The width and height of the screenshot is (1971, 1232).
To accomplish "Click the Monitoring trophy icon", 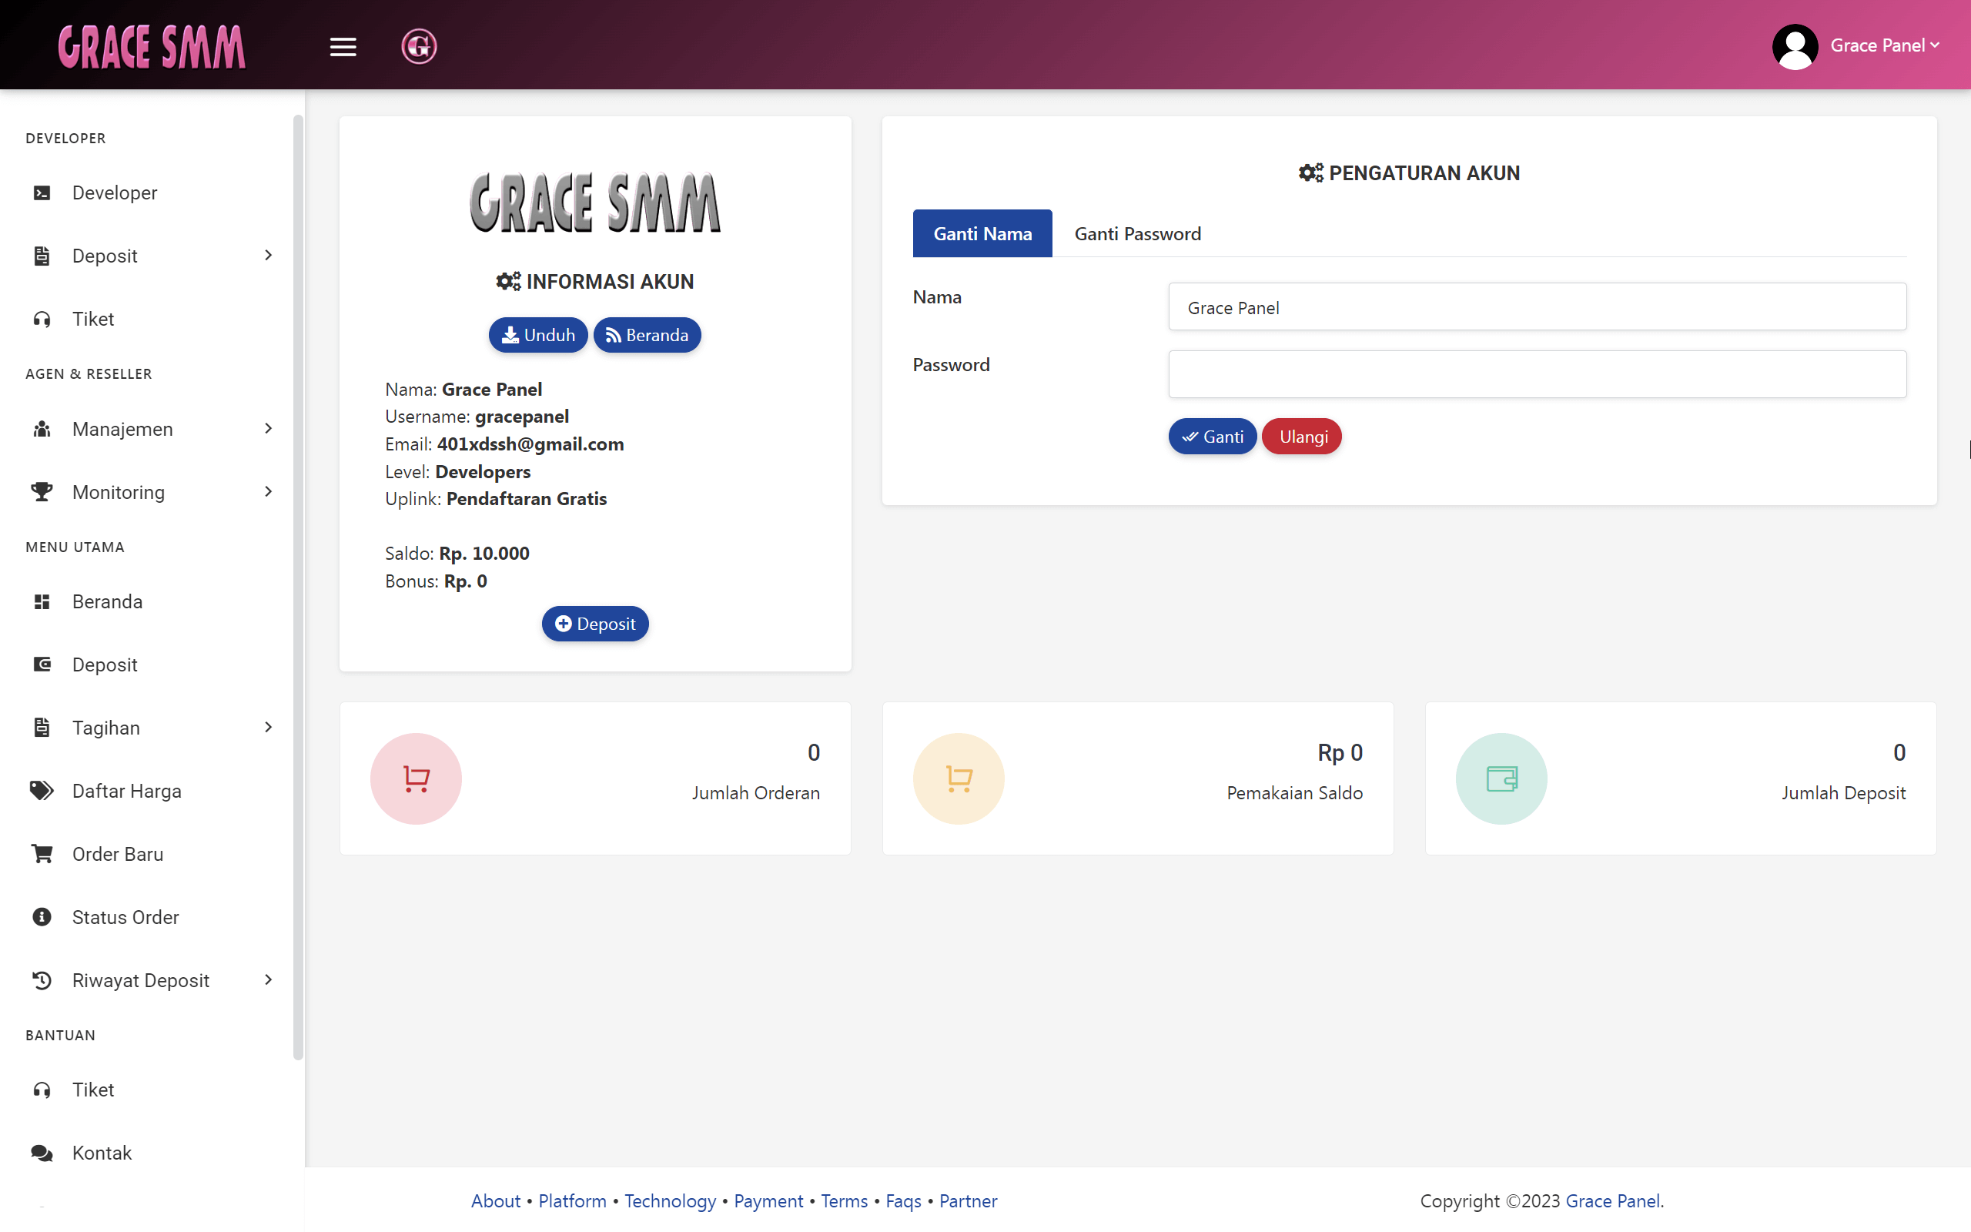I will 42,491.
